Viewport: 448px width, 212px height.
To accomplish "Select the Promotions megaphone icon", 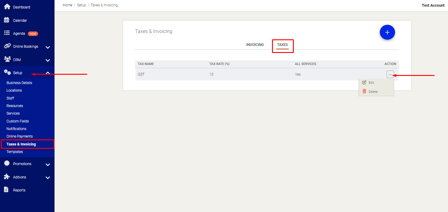I will click(x=7, y=163).
